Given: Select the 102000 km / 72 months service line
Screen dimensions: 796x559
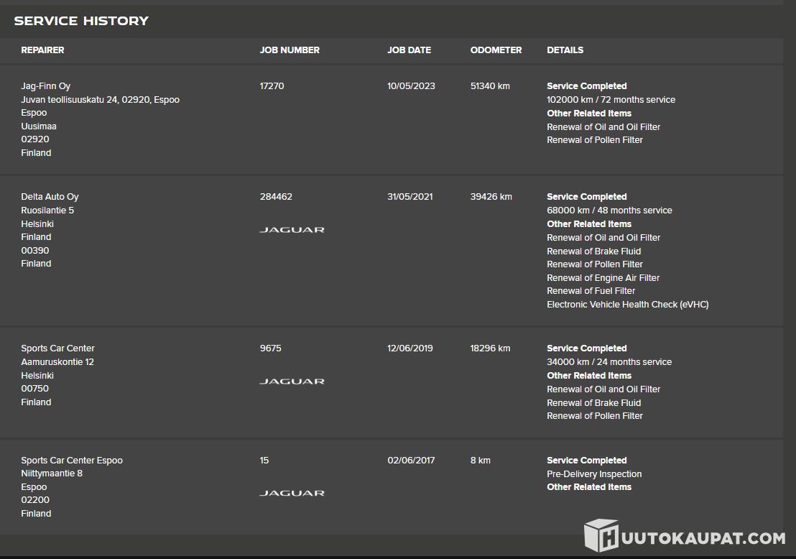Looking at the screenshot, I should click(611, 100).
